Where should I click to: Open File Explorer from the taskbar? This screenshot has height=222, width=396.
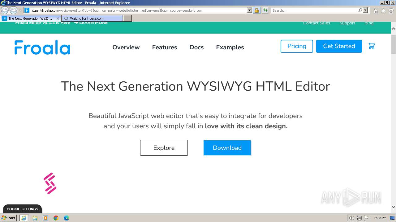35,218
